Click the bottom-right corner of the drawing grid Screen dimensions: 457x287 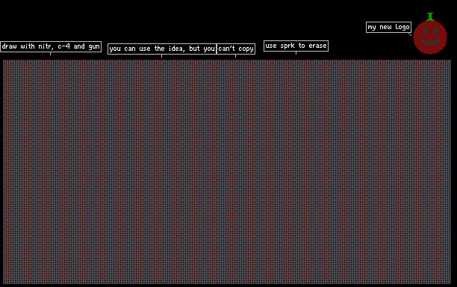pyautogui.click(x=450, y=283)
